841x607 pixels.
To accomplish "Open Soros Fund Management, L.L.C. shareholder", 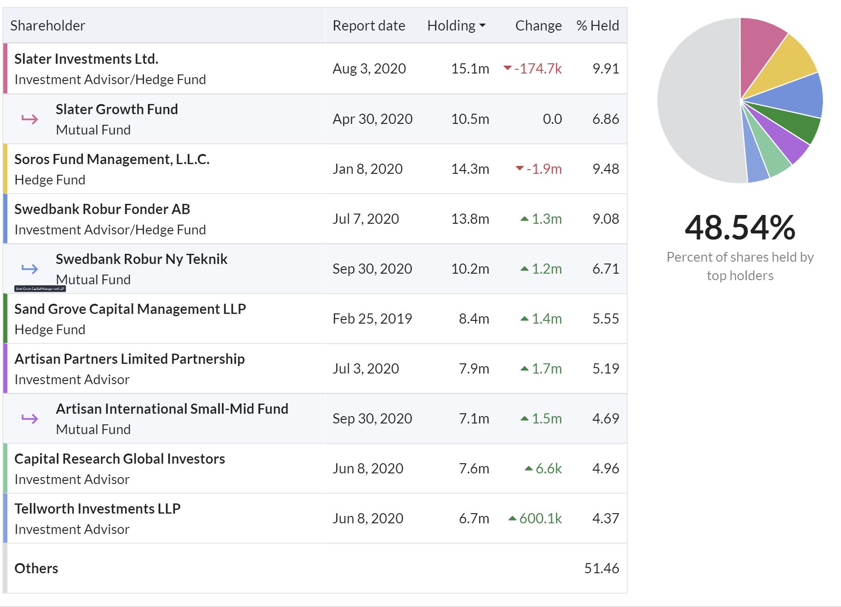I will 112,159.
